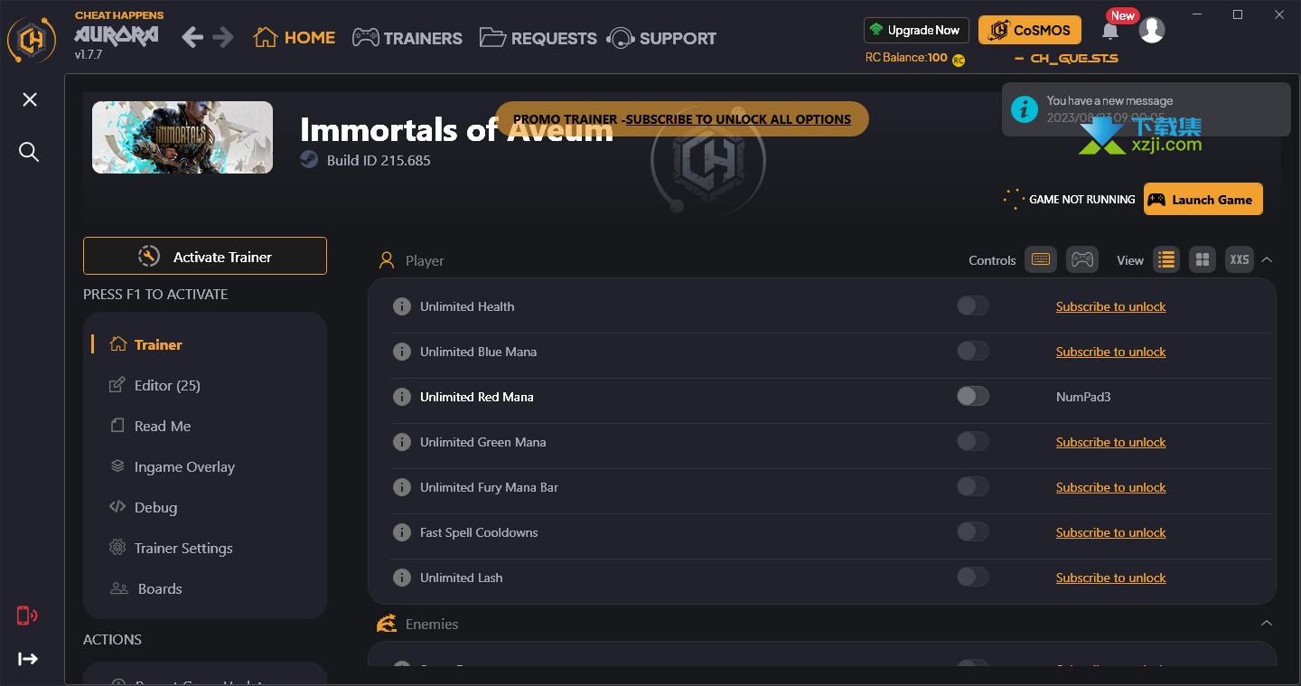Toggle Unlimited Blue Mana switch
The height and width of the screenshot is (686, 1301).
point(973,351)
